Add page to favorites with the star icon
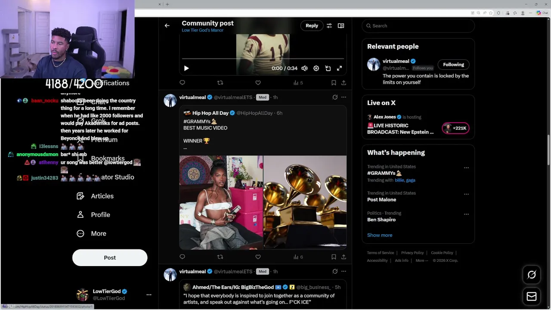The image size is (551, 310). click(491, 13)
